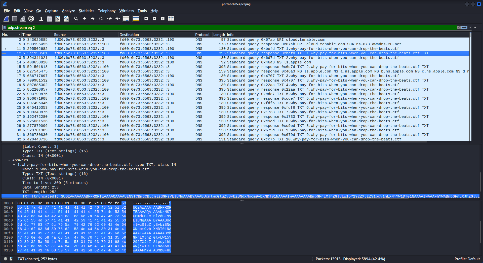Click the filter bookmark icon
Image resolution: width=483 pixels, height=263 pixels.
click(5, 27)
